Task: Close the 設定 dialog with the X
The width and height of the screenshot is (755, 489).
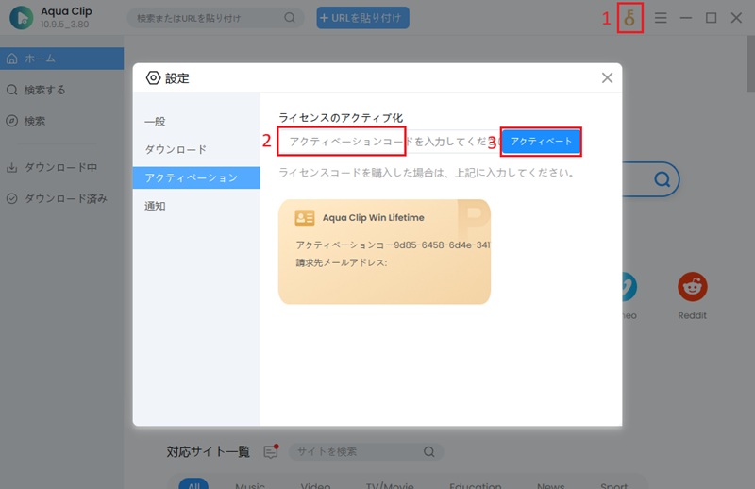Action: (x=607, y=77)
